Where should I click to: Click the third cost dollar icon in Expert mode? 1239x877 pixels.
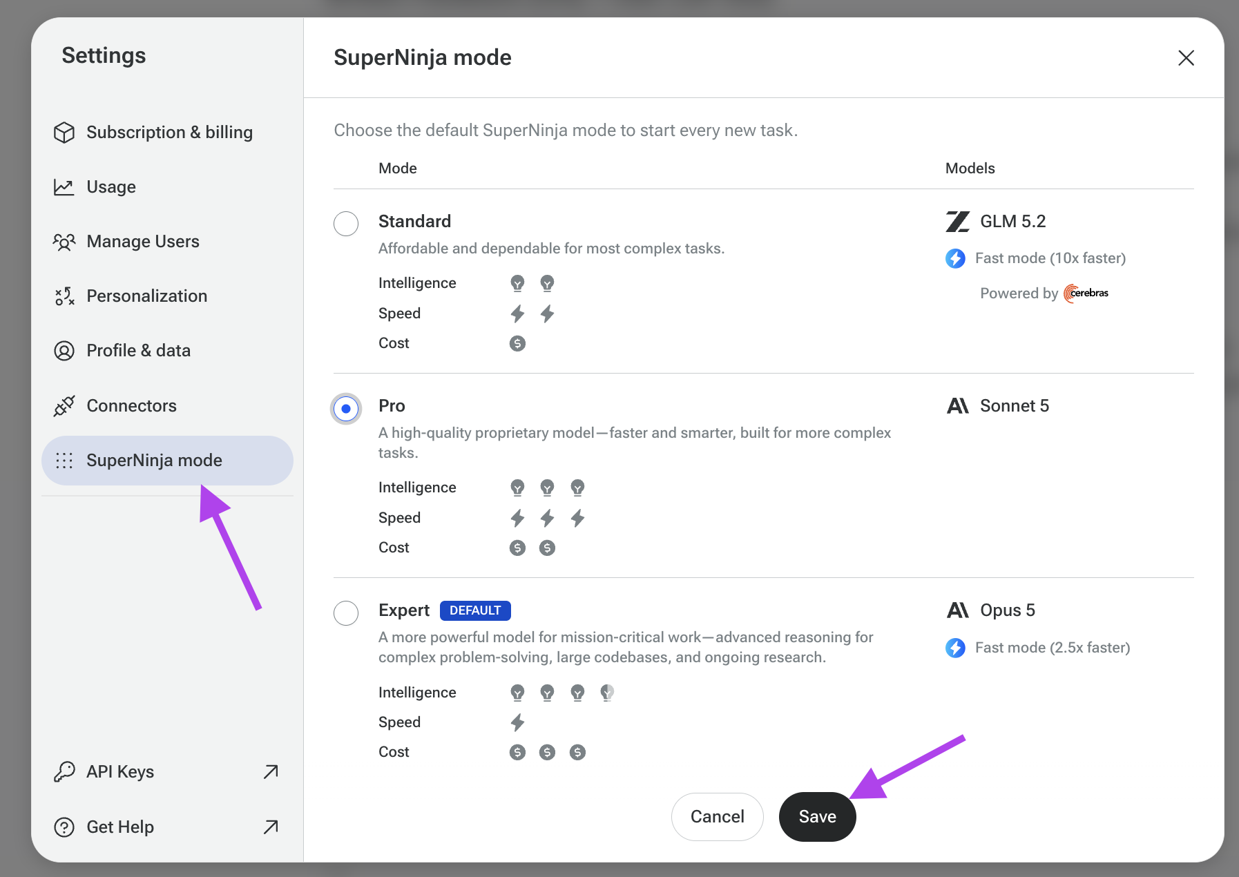click(x=577, y=752)
